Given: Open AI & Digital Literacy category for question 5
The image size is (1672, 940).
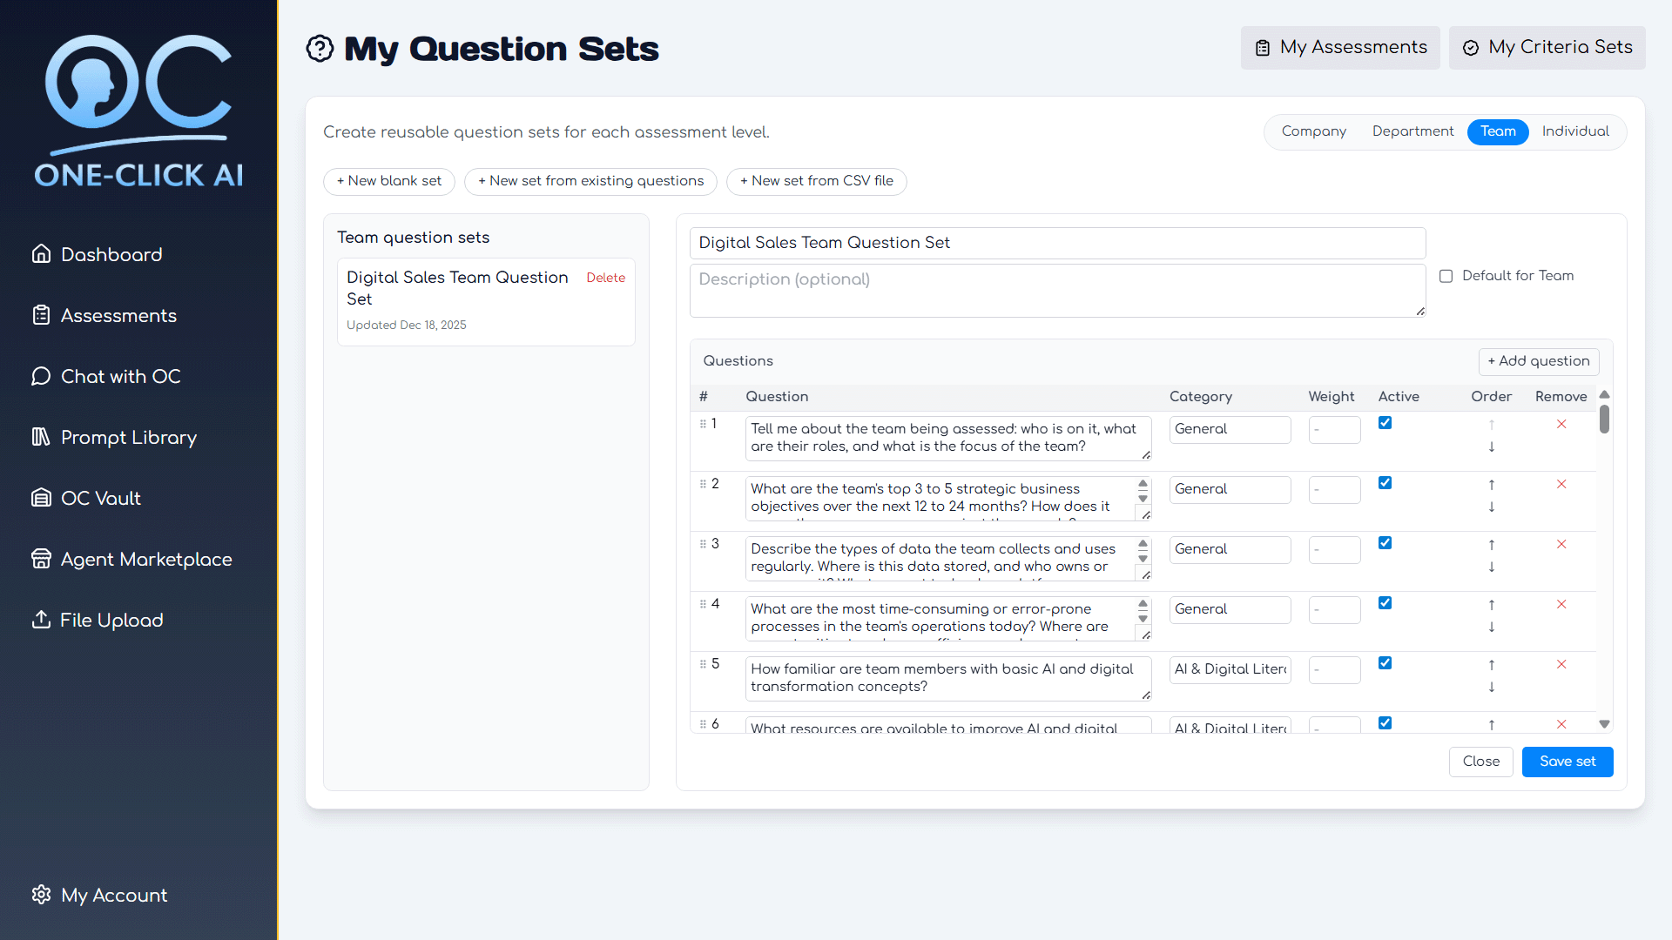Looking at the screenshot, I should coord(1230,669).
